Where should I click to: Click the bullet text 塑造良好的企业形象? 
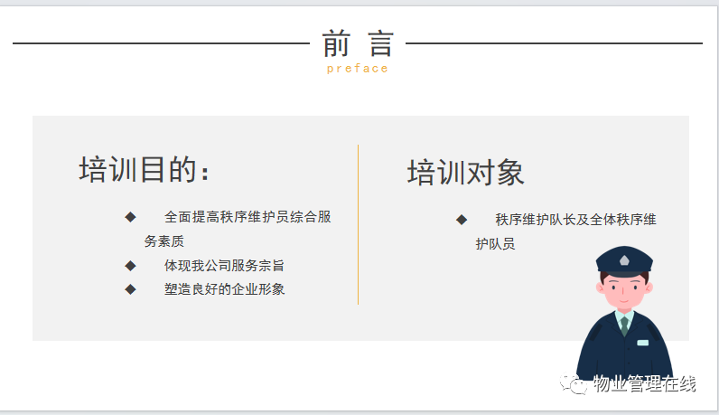click(224, 289)
